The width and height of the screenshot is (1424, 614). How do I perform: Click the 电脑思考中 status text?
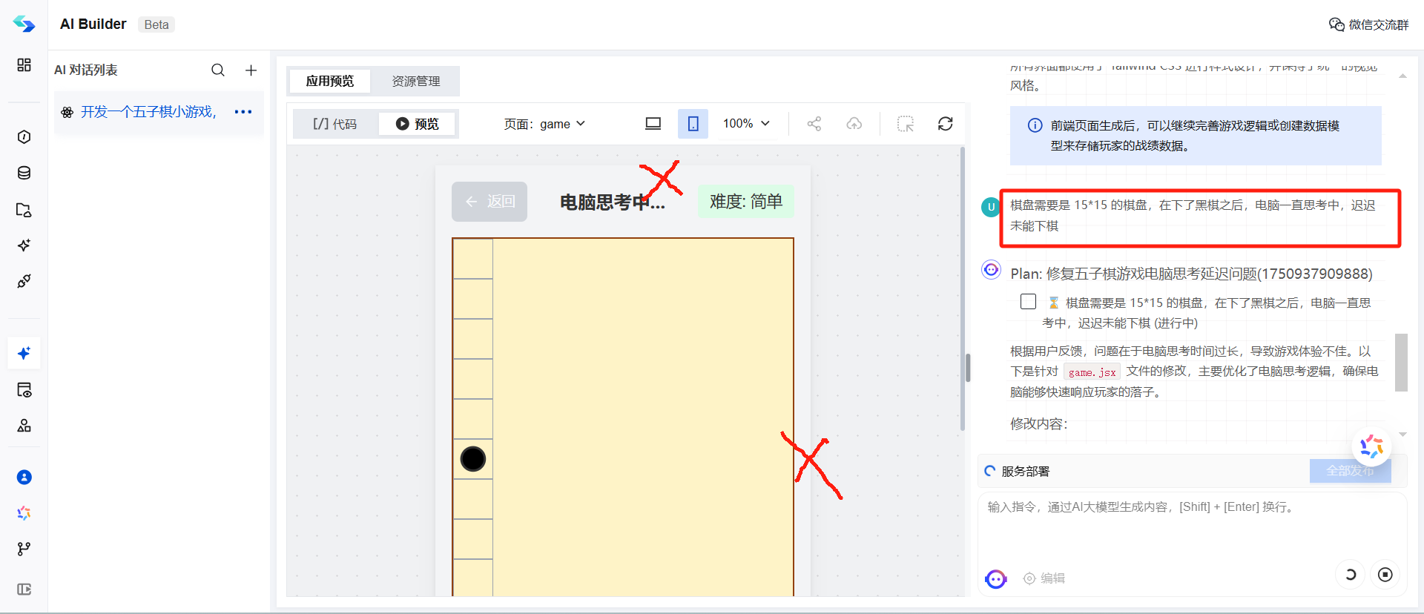click(x=612, y=202)
